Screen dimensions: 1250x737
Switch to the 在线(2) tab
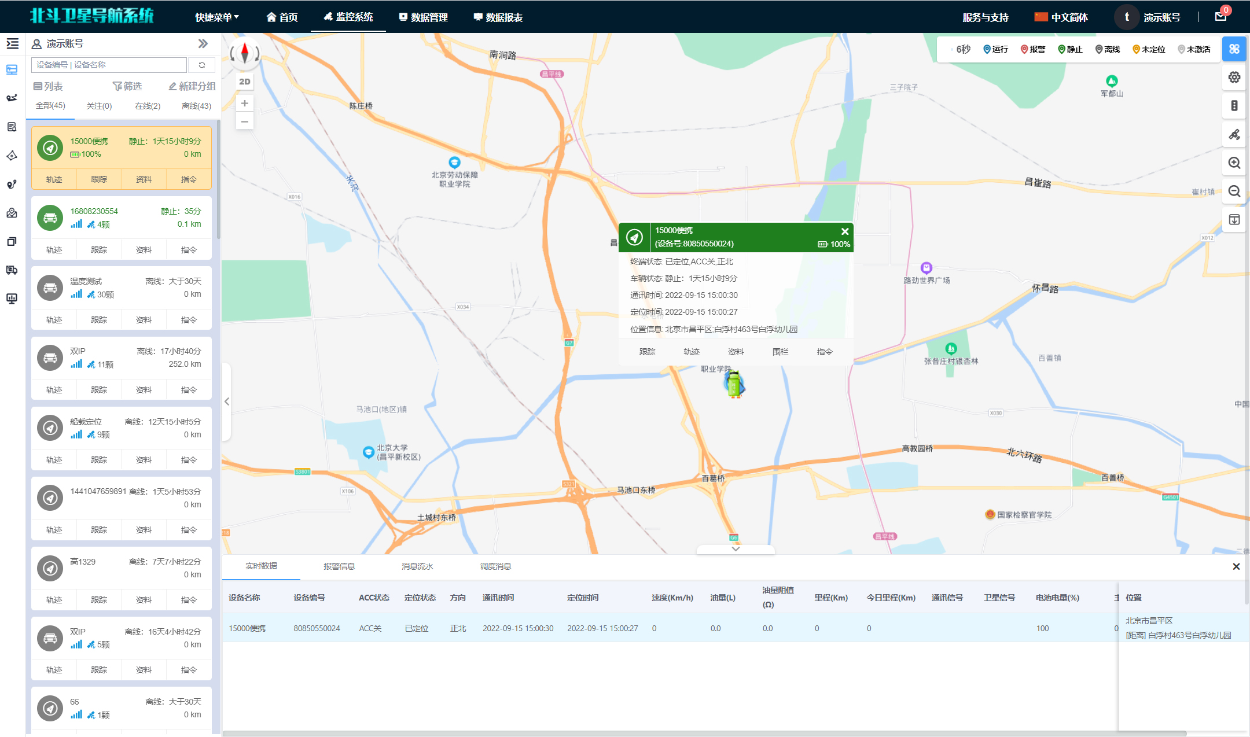click(148, 106)
